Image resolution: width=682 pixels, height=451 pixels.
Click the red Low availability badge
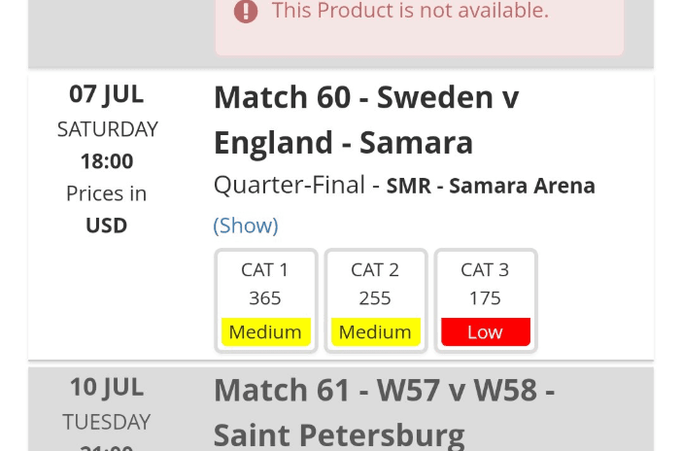point(485,332)
